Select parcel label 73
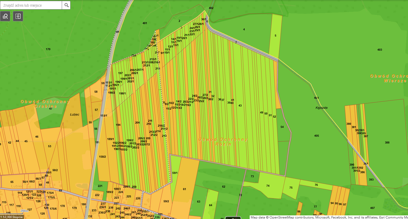408x219 pixels. click(x=252, y=176)
